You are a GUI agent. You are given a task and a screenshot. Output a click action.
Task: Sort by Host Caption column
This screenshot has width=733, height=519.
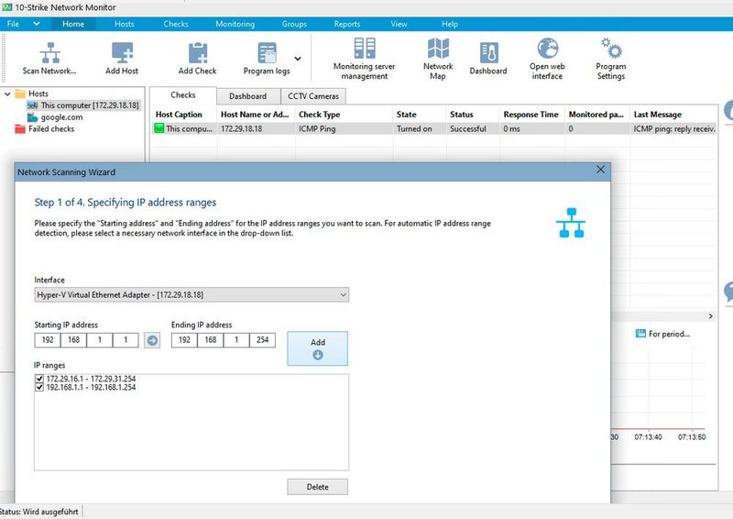tap(179, 115)
